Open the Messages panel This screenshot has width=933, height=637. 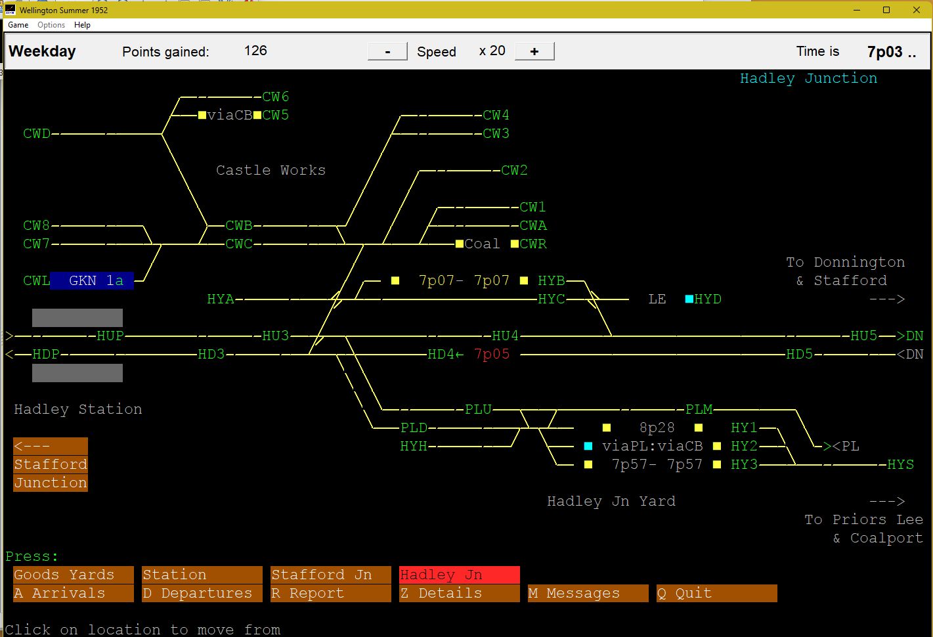[x=588, y=593]
